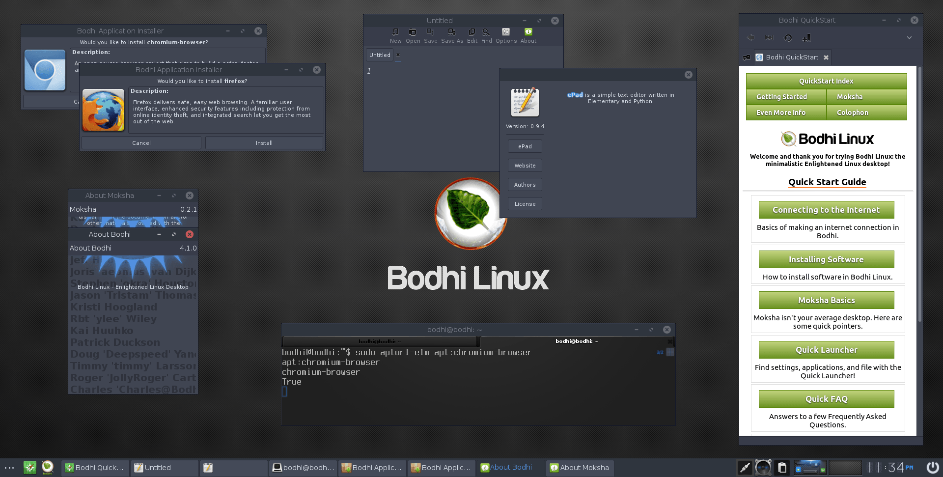Open the speaker volume control in tray
The image size is (943, 477).
pos(763,467)
